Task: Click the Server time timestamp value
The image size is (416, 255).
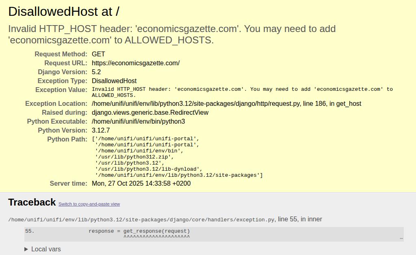Action: tap(141, 183)
